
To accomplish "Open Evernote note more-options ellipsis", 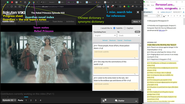I will 183,9.
